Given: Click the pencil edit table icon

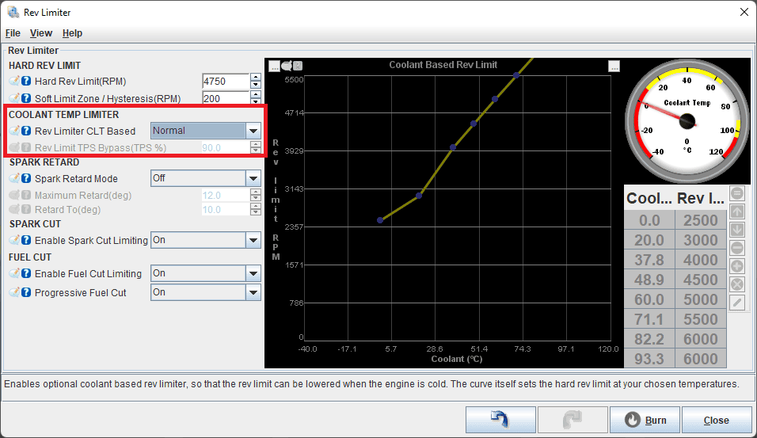Looking at the screenshot, I should click(x=736, y=303).
